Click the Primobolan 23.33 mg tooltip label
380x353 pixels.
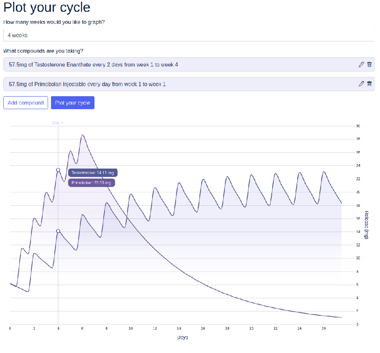[x=92, y=183]
